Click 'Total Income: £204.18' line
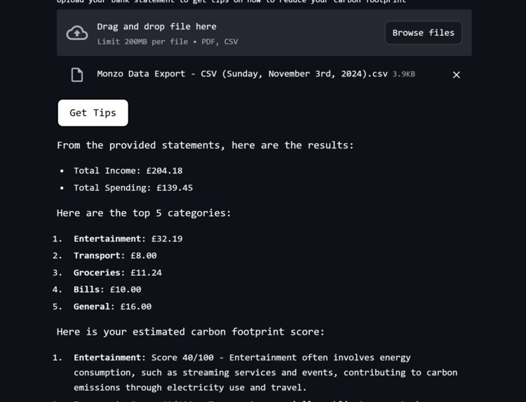The image size is (526, 402). point(128,170)
